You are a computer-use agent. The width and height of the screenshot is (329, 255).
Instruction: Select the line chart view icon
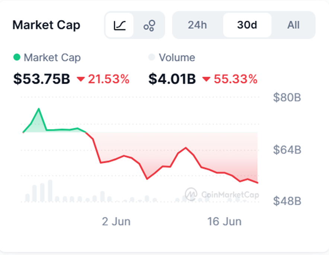pyautogui.click(x=119, y=25)
